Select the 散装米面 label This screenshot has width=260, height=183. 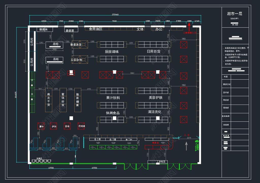pyautogui.click(x=76, y=45)
